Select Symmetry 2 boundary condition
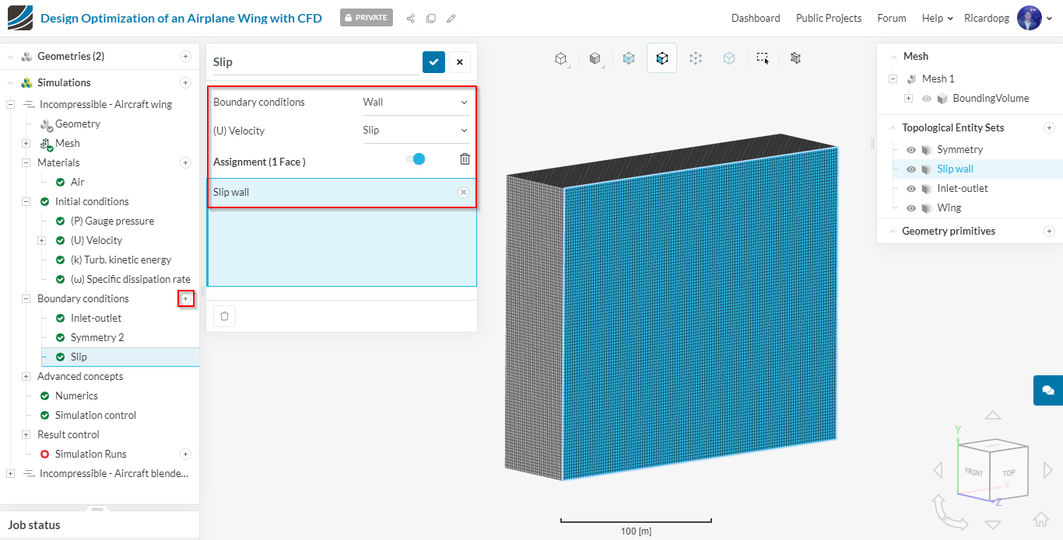 pyautogui.click(x=97, y=337)
